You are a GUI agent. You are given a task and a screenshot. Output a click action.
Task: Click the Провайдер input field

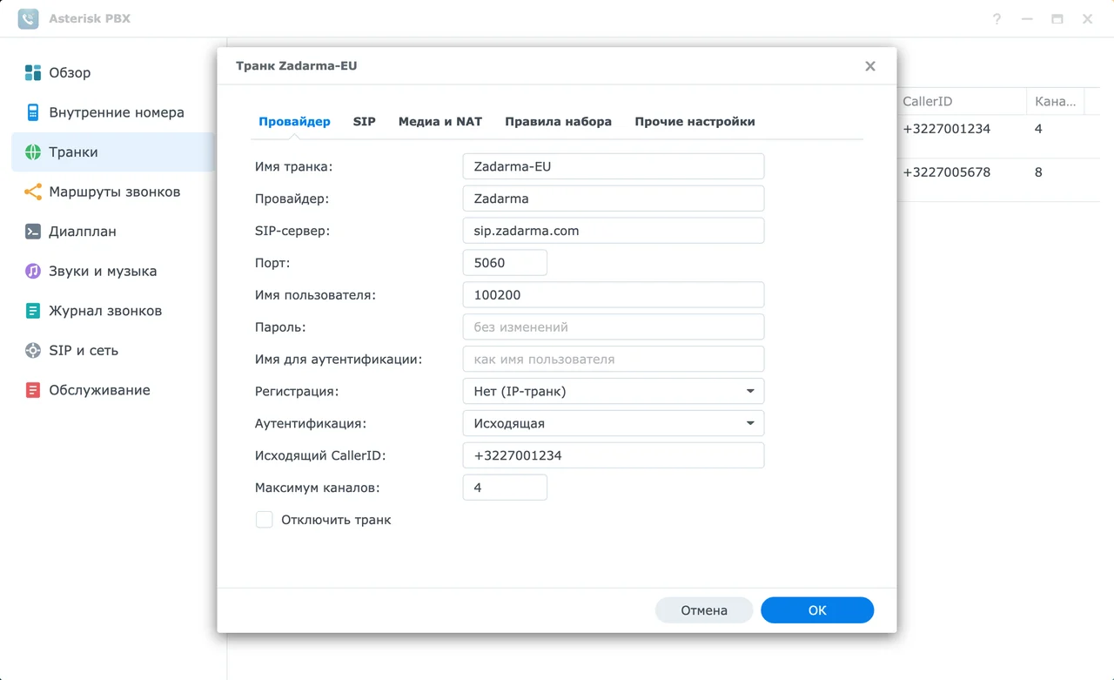point(614,199)
